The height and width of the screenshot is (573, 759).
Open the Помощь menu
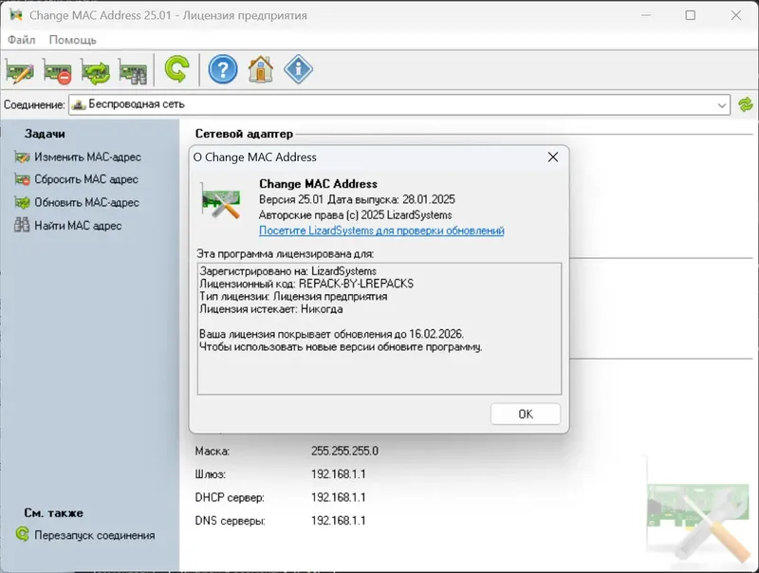pos(73,40)
